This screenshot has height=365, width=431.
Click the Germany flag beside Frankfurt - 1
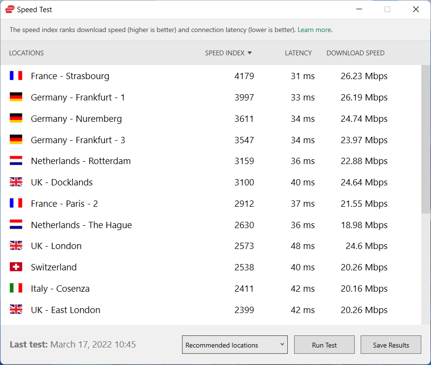(16, 97)
